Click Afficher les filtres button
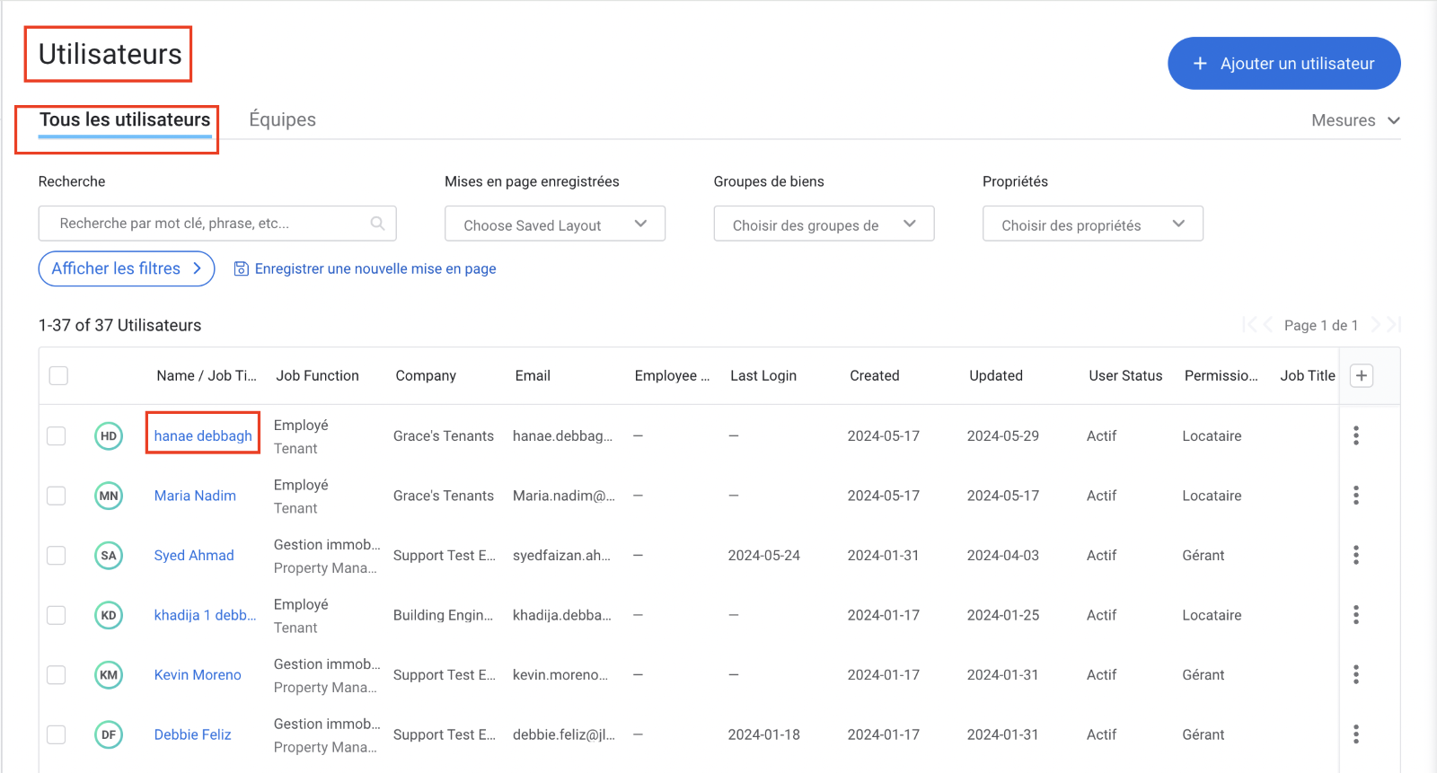1437x773 pixels. pyautogui.click(x=126, y=268)
